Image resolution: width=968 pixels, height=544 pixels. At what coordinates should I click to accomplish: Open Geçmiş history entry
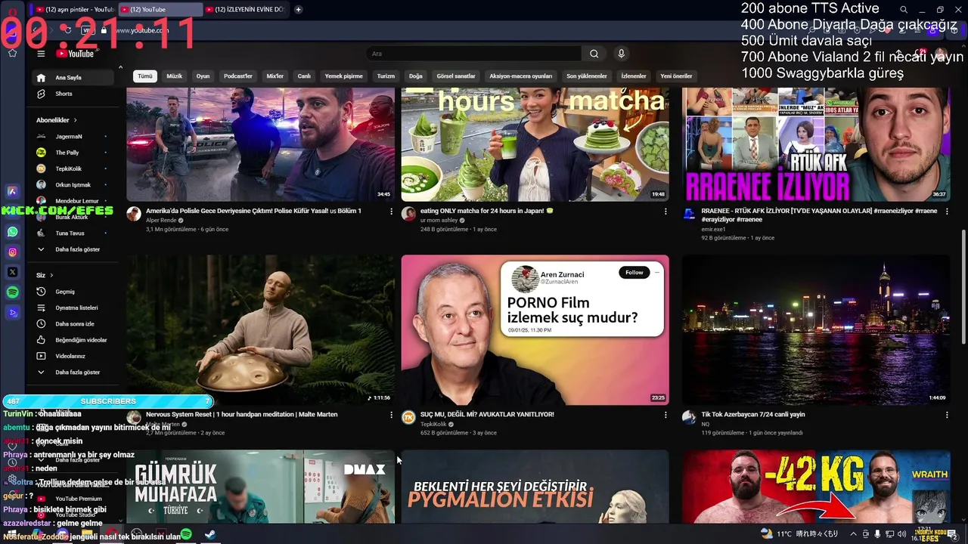pyautogui.click(x=74, y=292)
